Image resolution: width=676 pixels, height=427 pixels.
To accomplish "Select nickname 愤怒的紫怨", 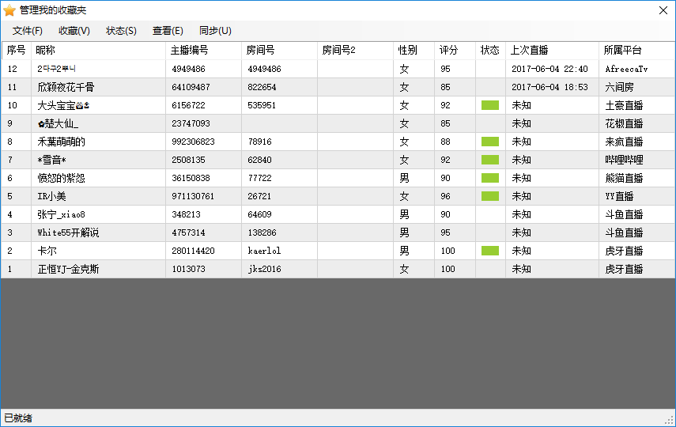I will click(61, 178).
